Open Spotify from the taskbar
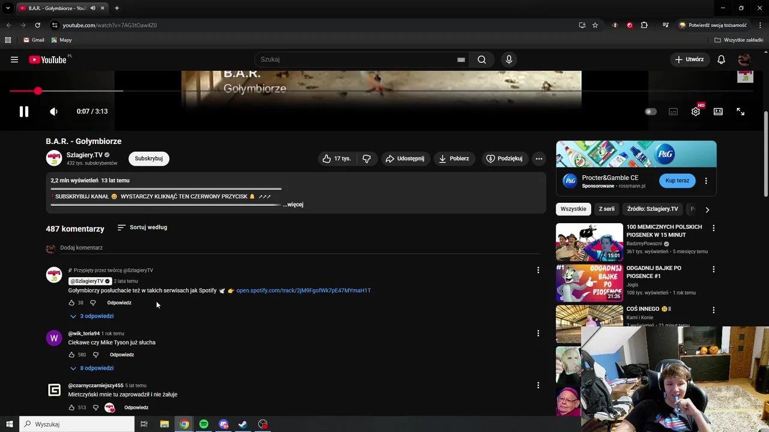 tap(204, 424)
